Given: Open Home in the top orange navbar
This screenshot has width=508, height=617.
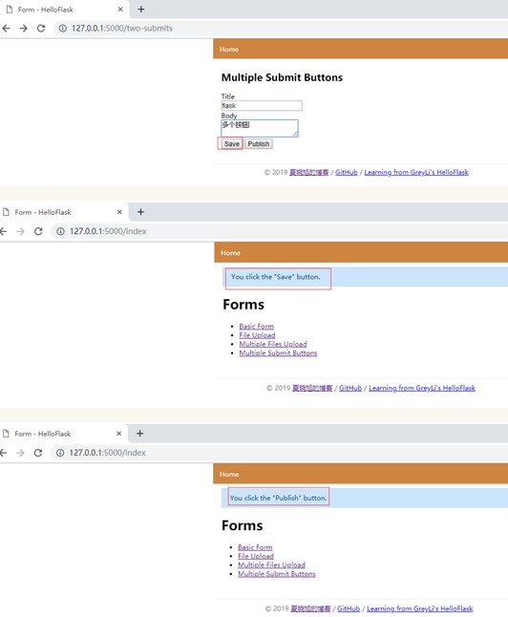Looking at the screenshot, I should [229, 49].
